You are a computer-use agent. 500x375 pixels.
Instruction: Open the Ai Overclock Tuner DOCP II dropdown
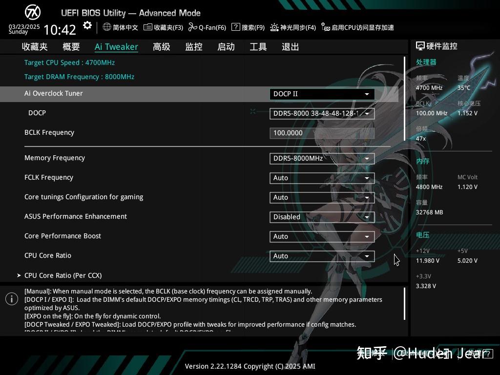click(x=321, y=94)
